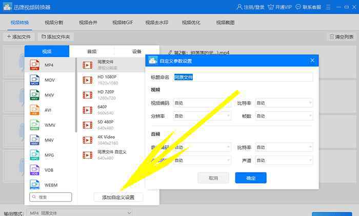The width and height of the screenshot is (359, 216).
Task: Pick the VOB format icon
Action: [34, 170]
